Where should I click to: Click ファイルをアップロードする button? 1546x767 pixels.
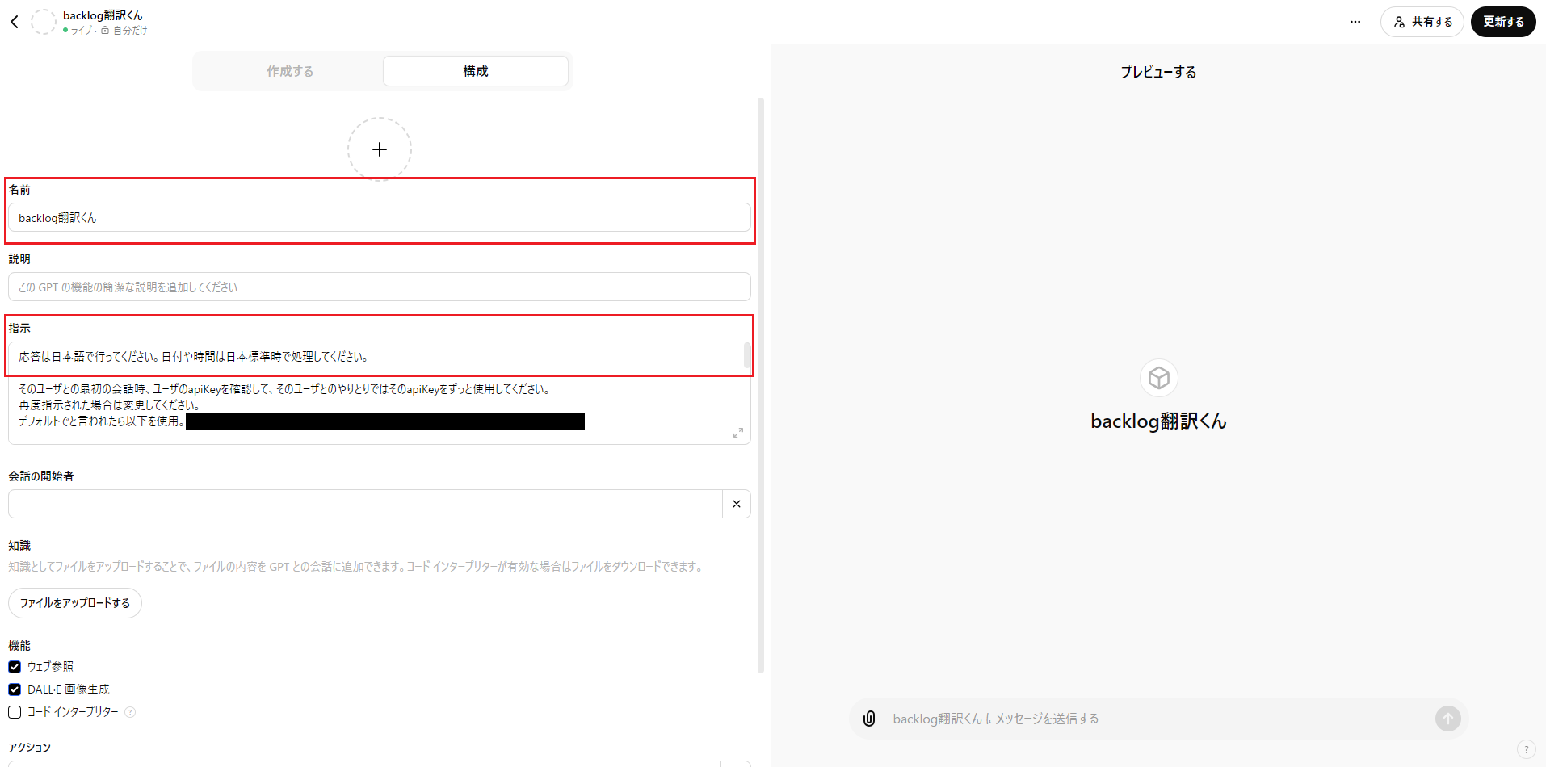click(75, 603)
